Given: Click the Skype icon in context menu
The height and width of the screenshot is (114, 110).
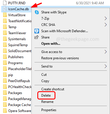Looking at the screenshot, I should coord(37,12).
